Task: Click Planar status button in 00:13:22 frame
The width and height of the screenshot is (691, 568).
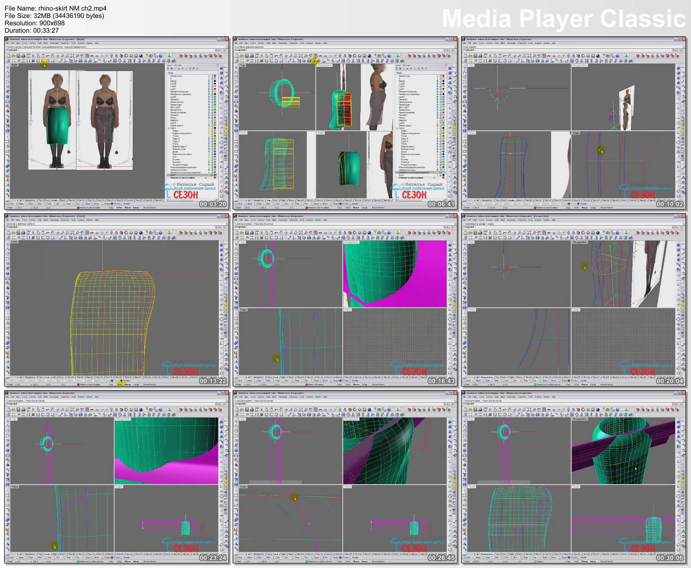Action: tap(128, 385)
